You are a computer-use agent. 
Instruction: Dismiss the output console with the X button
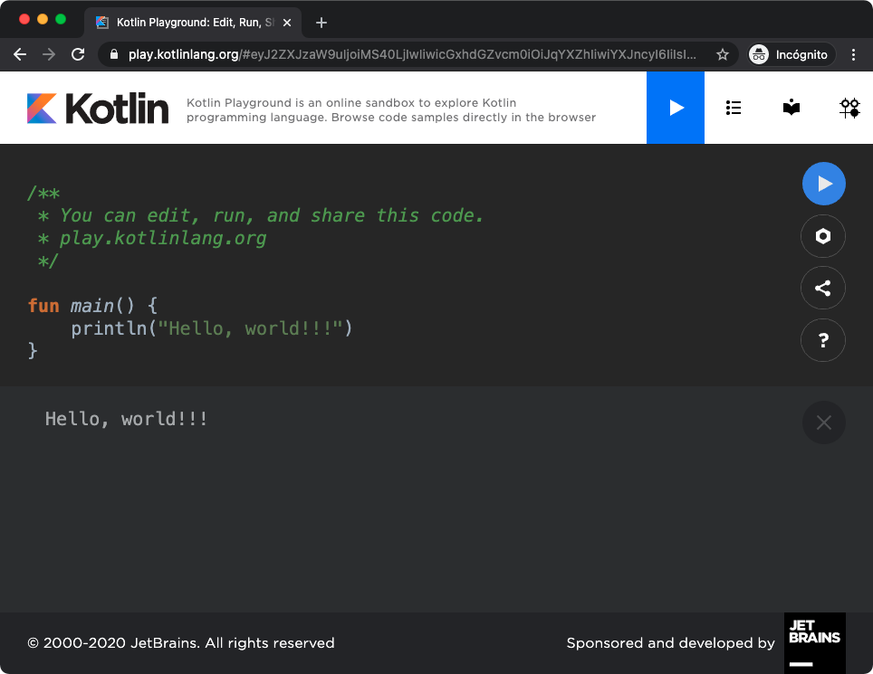click(823, 422)
